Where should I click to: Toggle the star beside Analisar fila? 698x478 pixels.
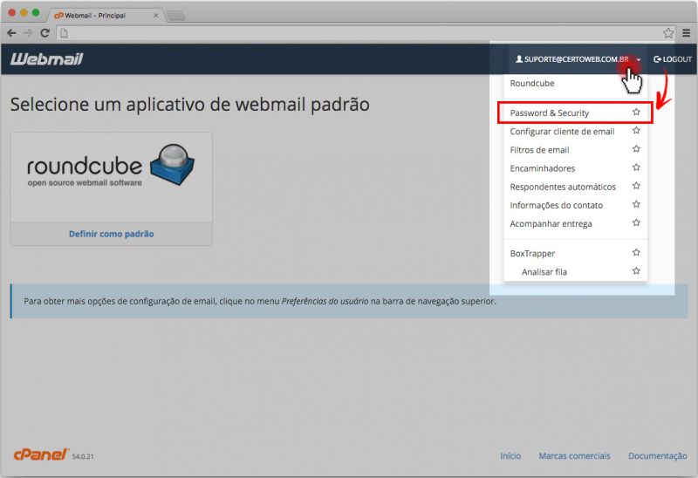636,271
